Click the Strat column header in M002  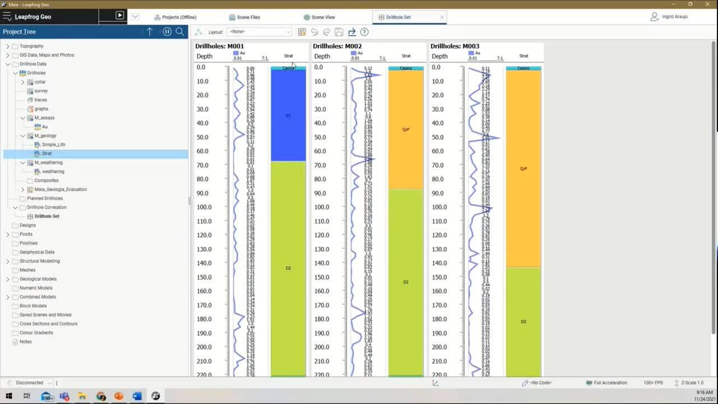[x=406, y=56]
